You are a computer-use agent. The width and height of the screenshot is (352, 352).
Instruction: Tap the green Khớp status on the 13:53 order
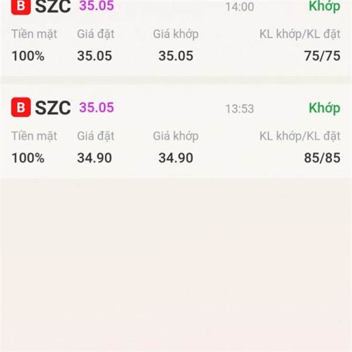point(324,108)
